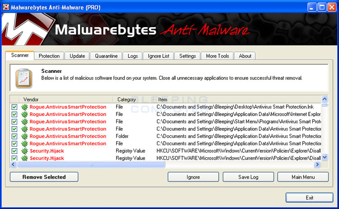339x209 pixels.
Task: Switch to the Scanner tab
Action: coord(20,55)
